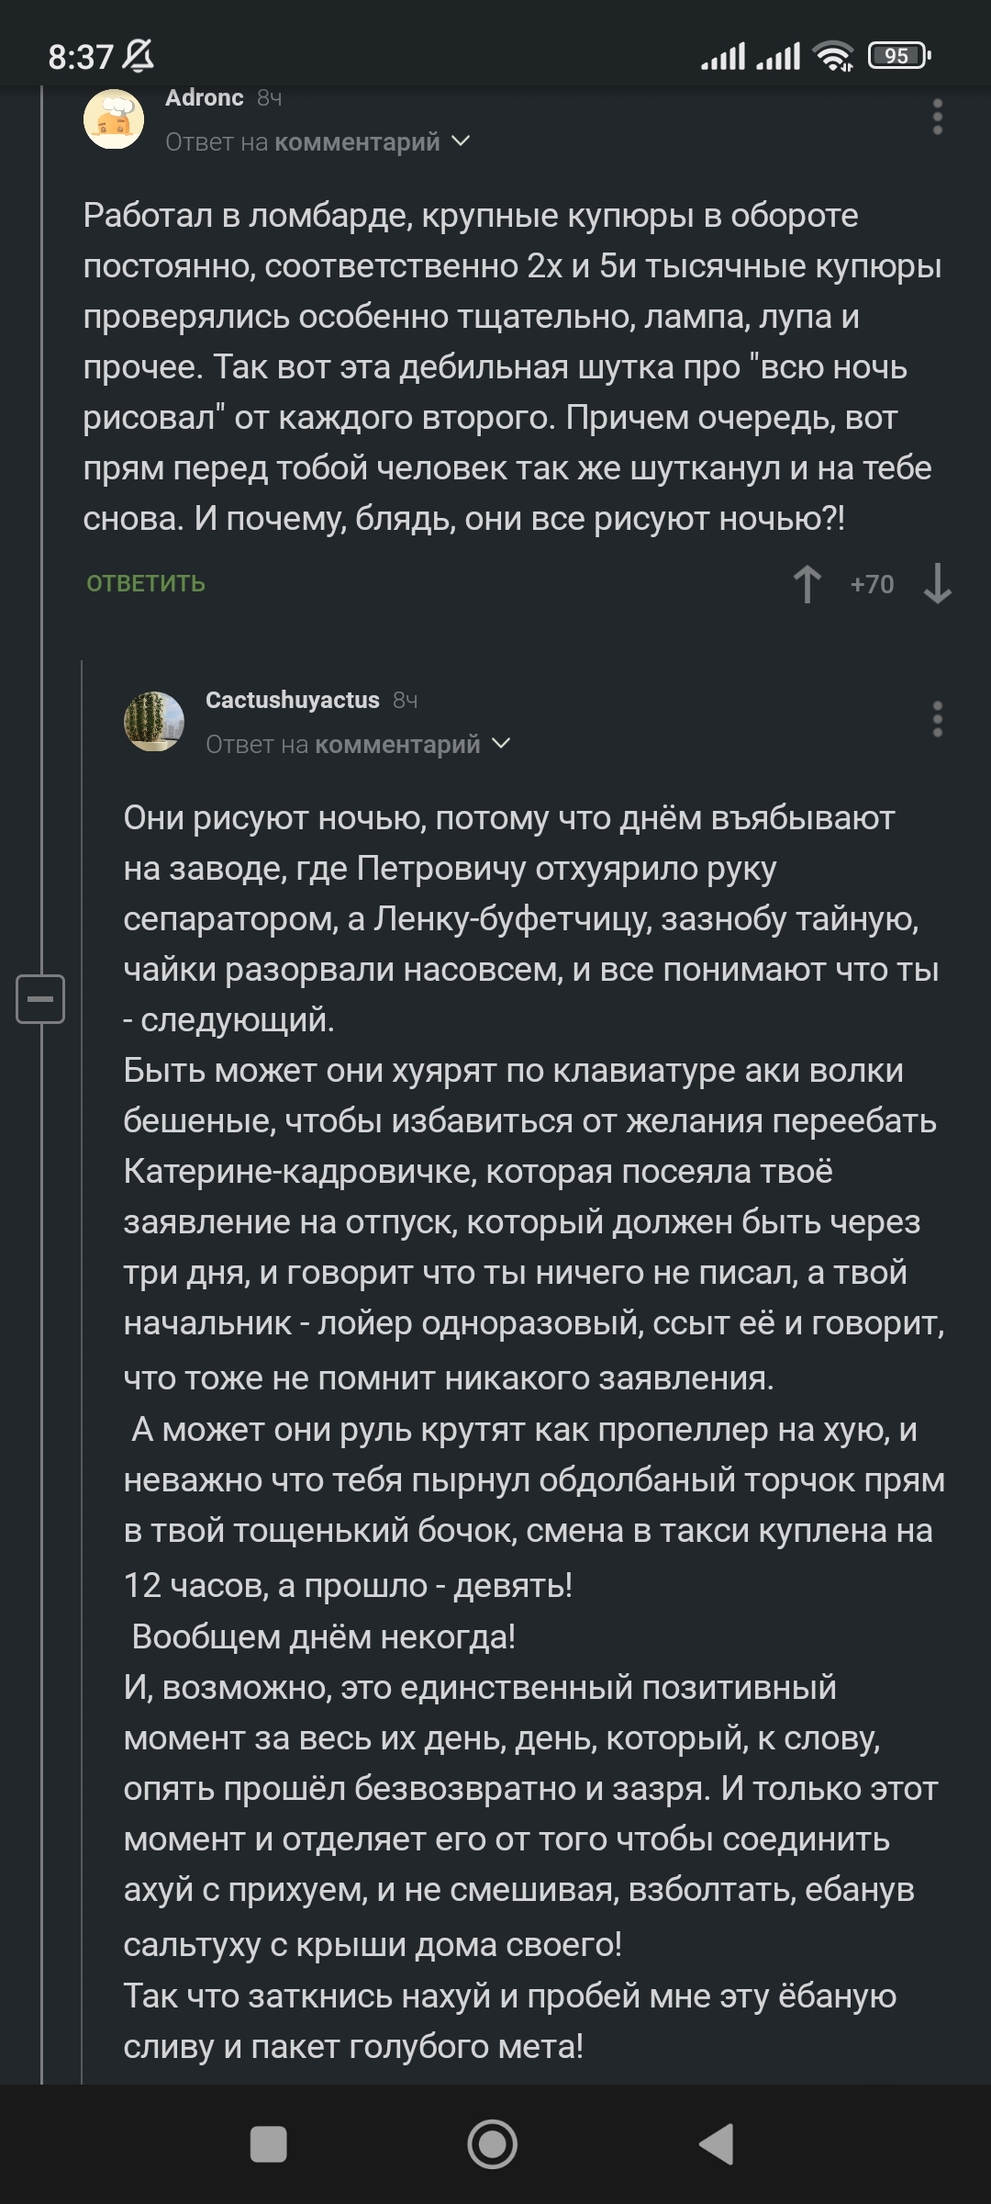Open Cactushuyactus username profile link
This screenshot has width=991, height=2204.
tap(292, 700)
